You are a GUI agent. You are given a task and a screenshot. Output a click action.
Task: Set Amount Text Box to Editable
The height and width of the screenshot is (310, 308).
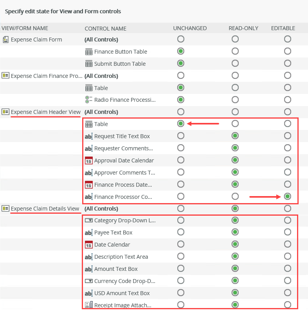pos(288,269)
